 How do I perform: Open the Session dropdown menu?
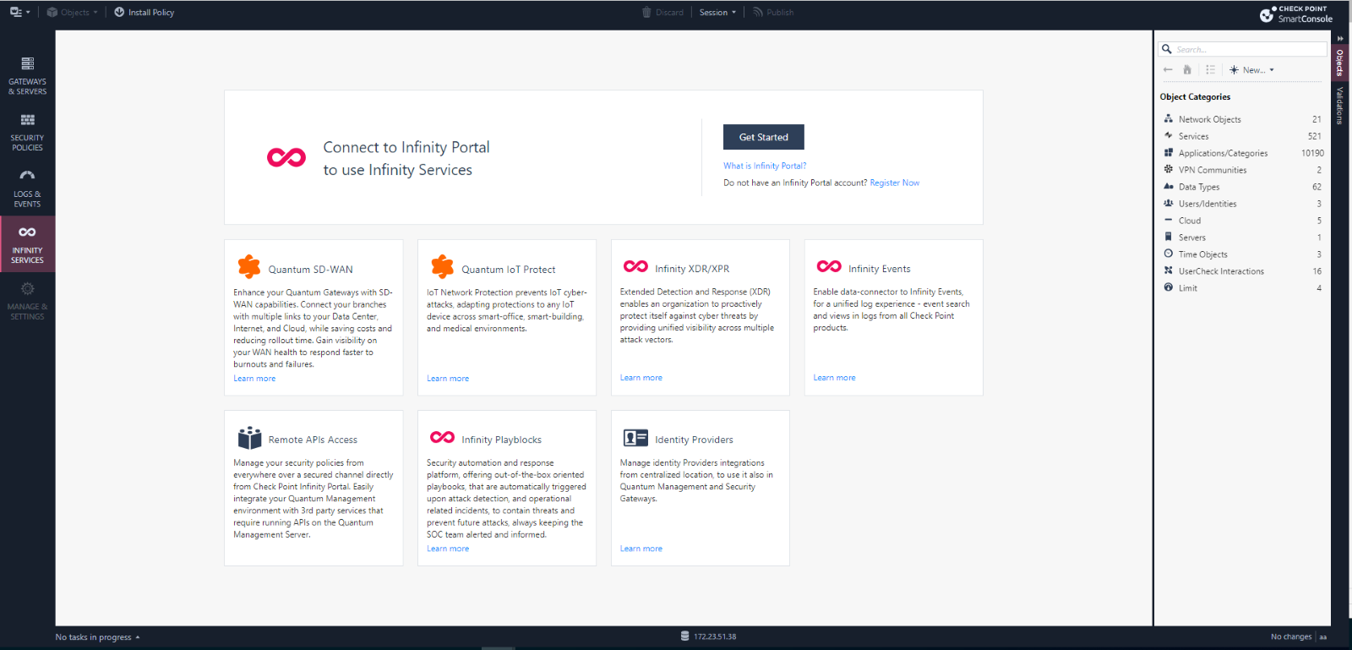pos(717,13)
